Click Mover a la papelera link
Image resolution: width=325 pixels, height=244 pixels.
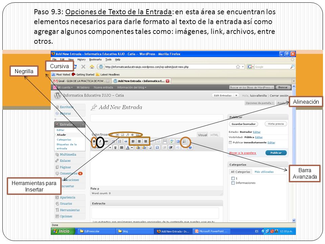pos(242,153)
